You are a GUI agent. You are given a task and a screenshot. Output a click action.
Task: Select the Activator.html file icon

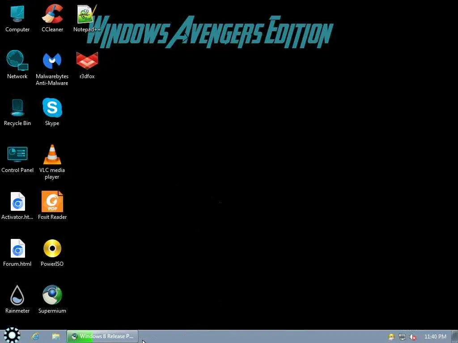[x=17, y=205]
